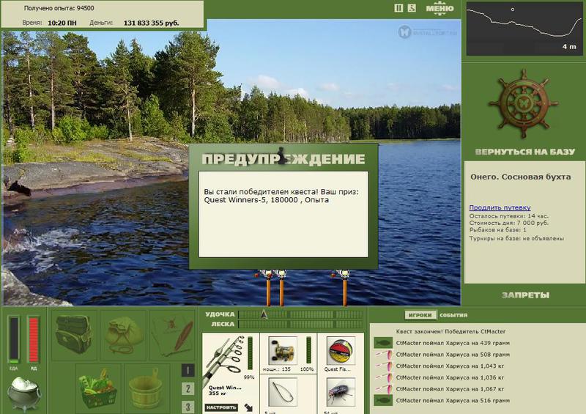Select rod slot 2
Viewport: 586px width, 414px height.
click(188, 389)
